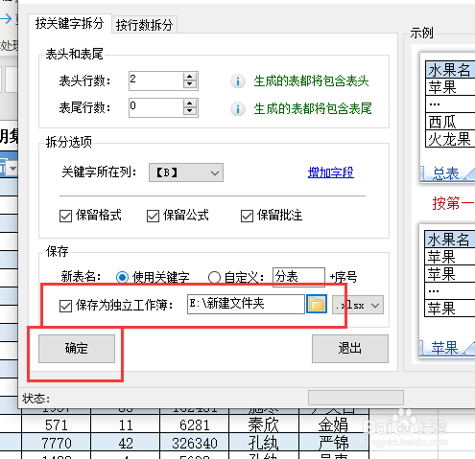The height and width of the screenshot is (459, 475).
Task: Increase 表尾行数 with the up arrow
Action: tap(190, 103)
